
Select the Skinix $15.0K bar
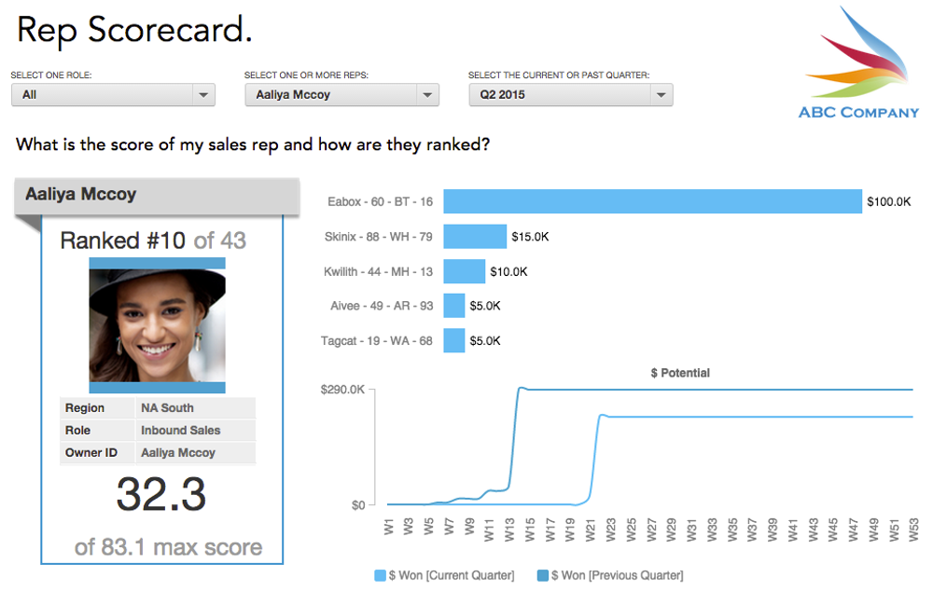(x=475, y=237)
